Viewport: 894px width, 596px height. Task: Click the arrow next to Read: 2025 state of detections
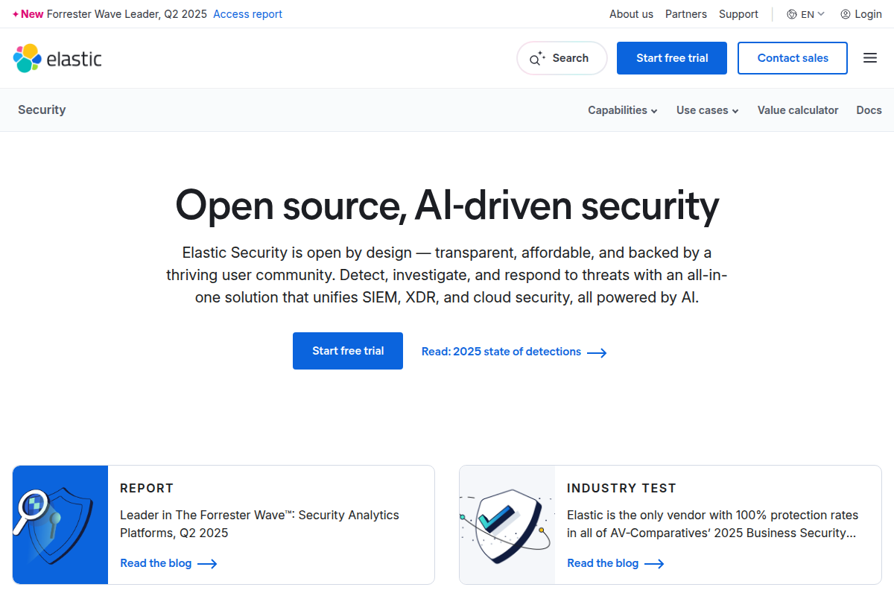(x=597, y=352)
